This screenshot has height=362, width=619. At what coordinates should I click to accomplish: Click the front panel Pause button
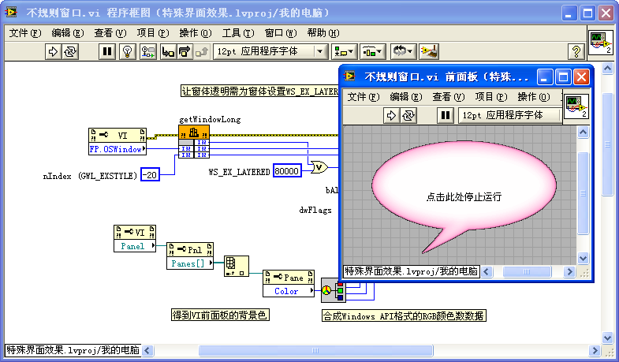(x=446, y=115)
